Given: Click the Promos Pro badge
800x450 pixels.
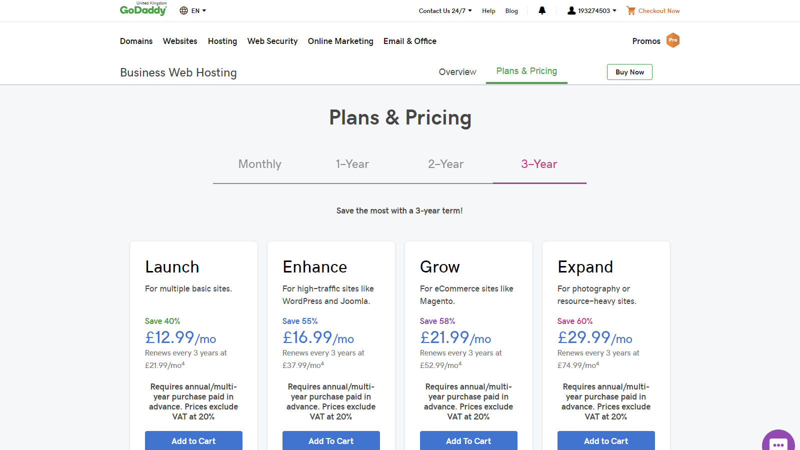Looking at the screenshot, I should pyautogui.click(x=673, y=40).
